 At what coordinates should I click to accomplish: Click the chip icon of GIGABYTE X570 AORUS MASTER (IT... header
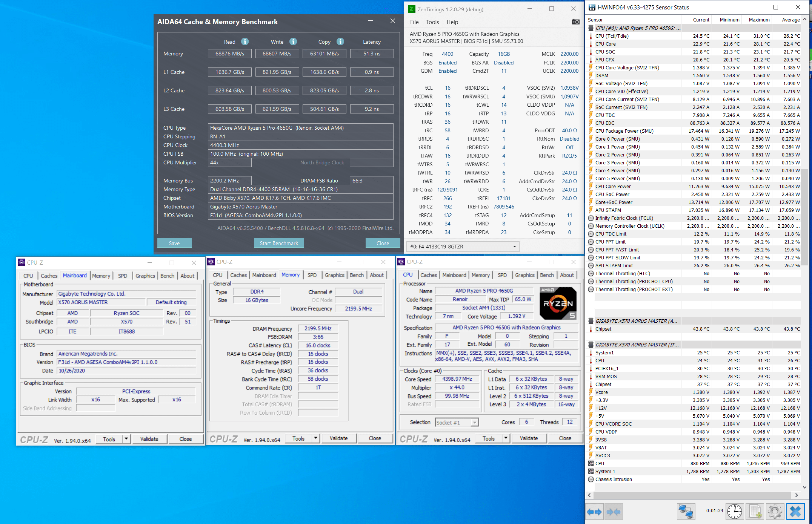tap(591, 345)
